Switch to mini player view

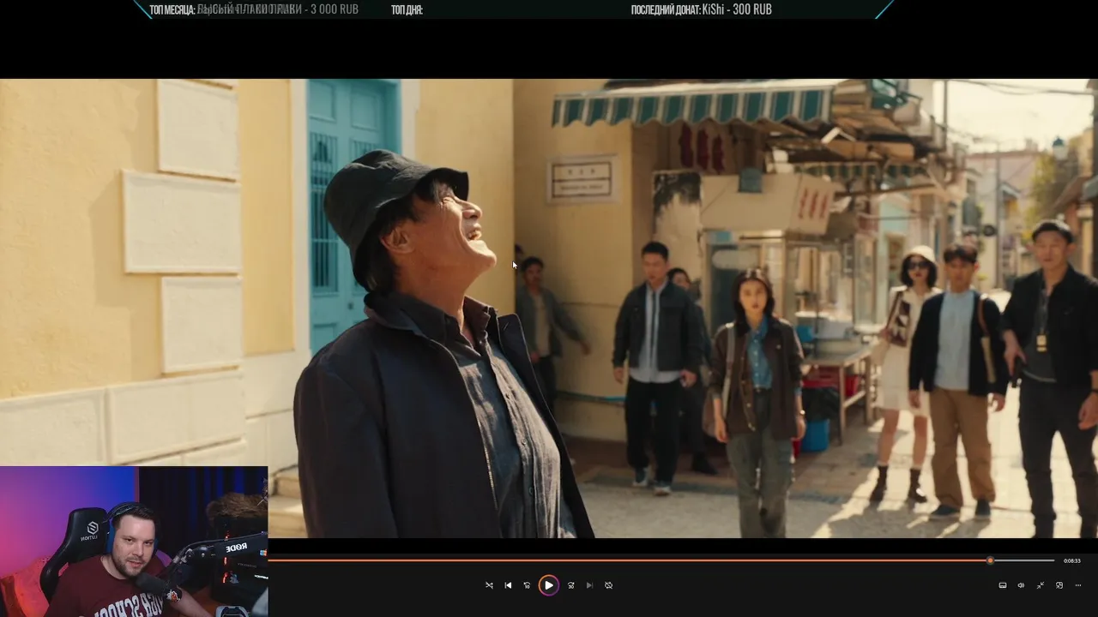pyautogui.click(x=1059, y=585)
